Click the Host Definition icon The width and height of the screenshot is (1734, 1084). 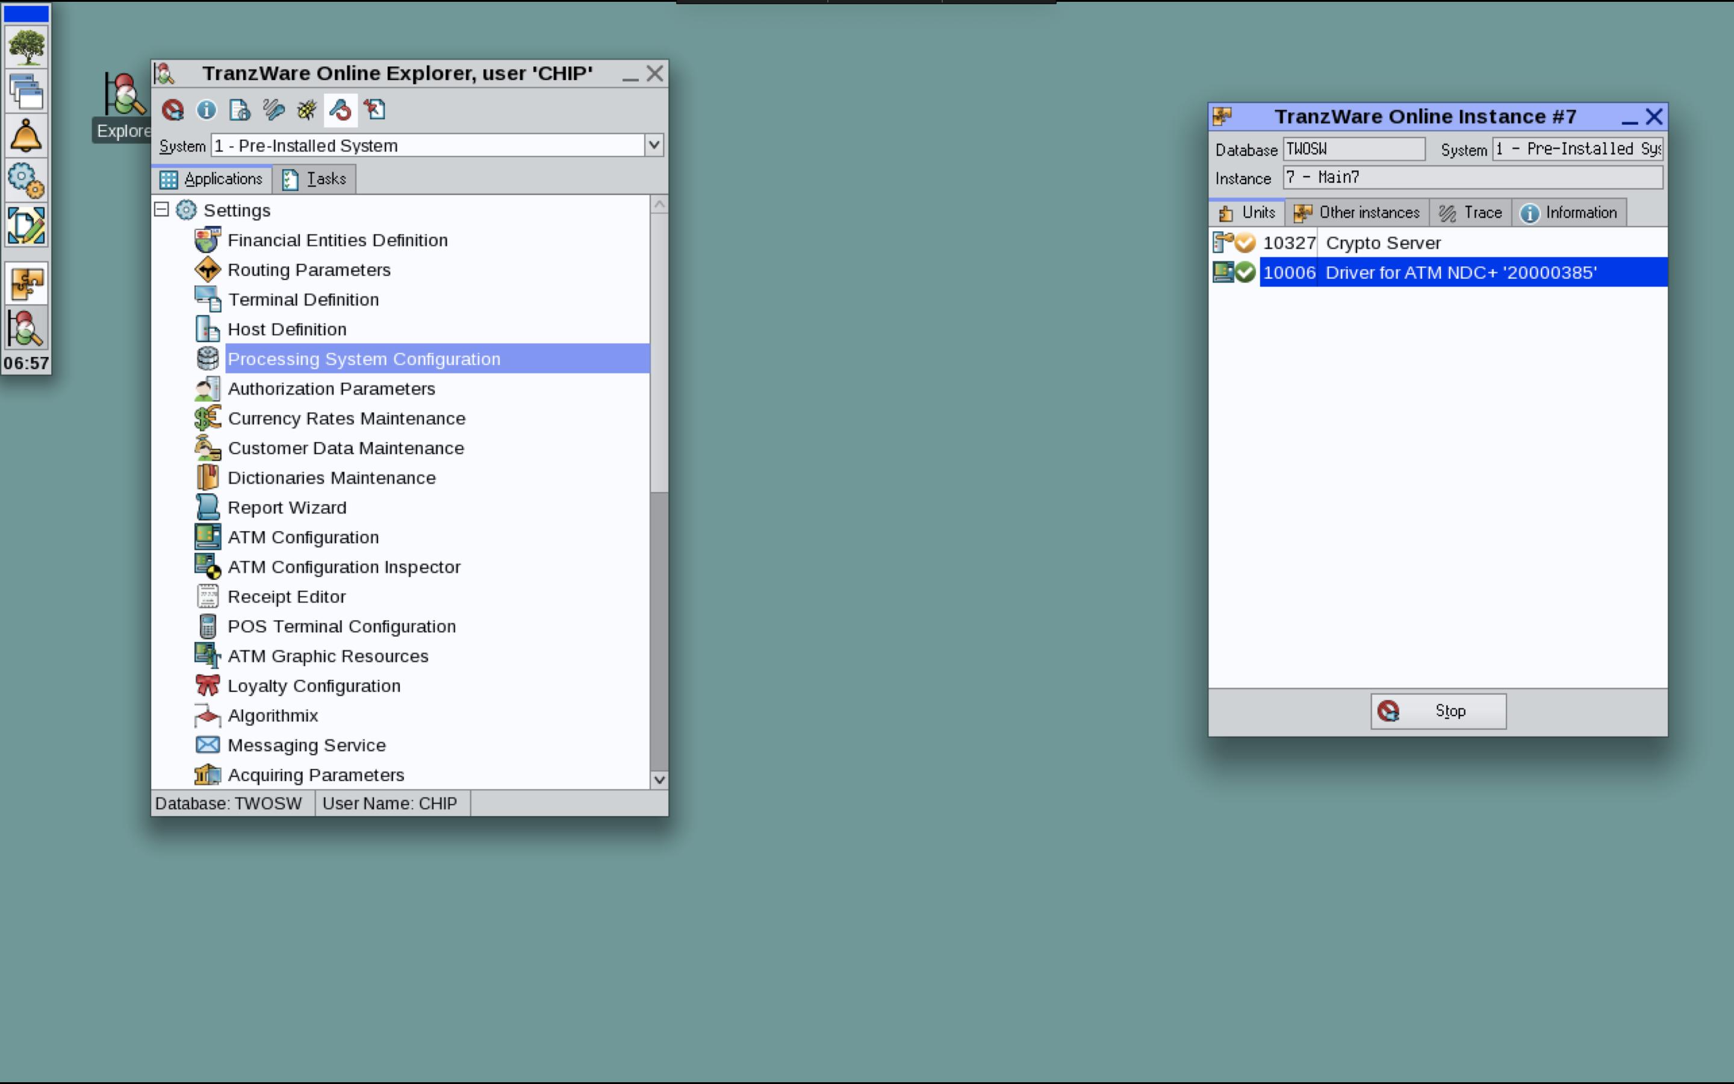tap(207, 329)
